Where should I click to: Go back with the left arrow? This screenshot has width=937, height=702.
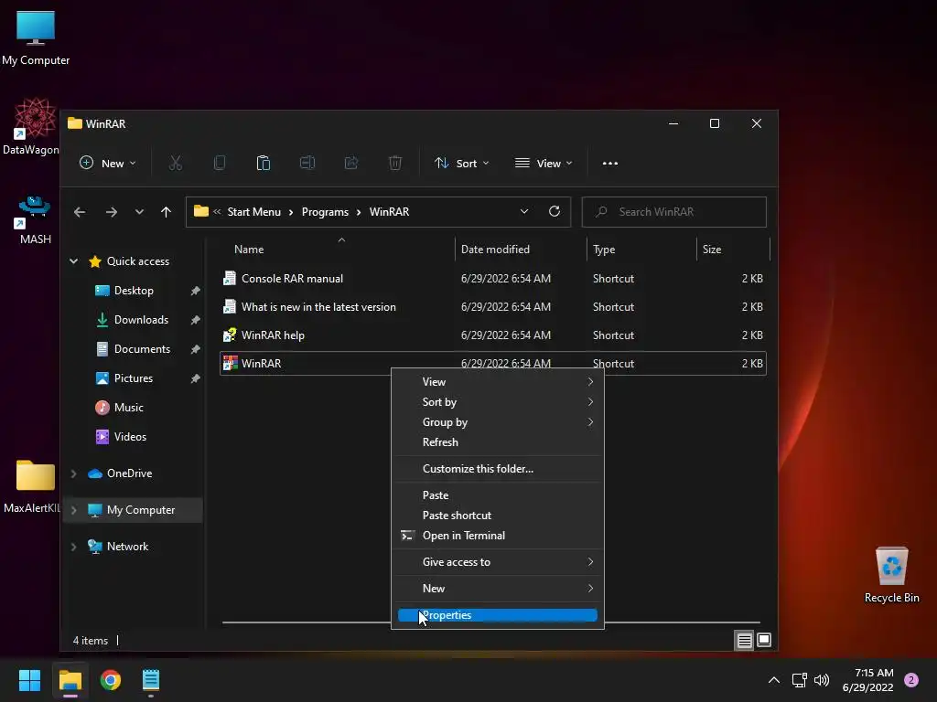coord(80,212)
